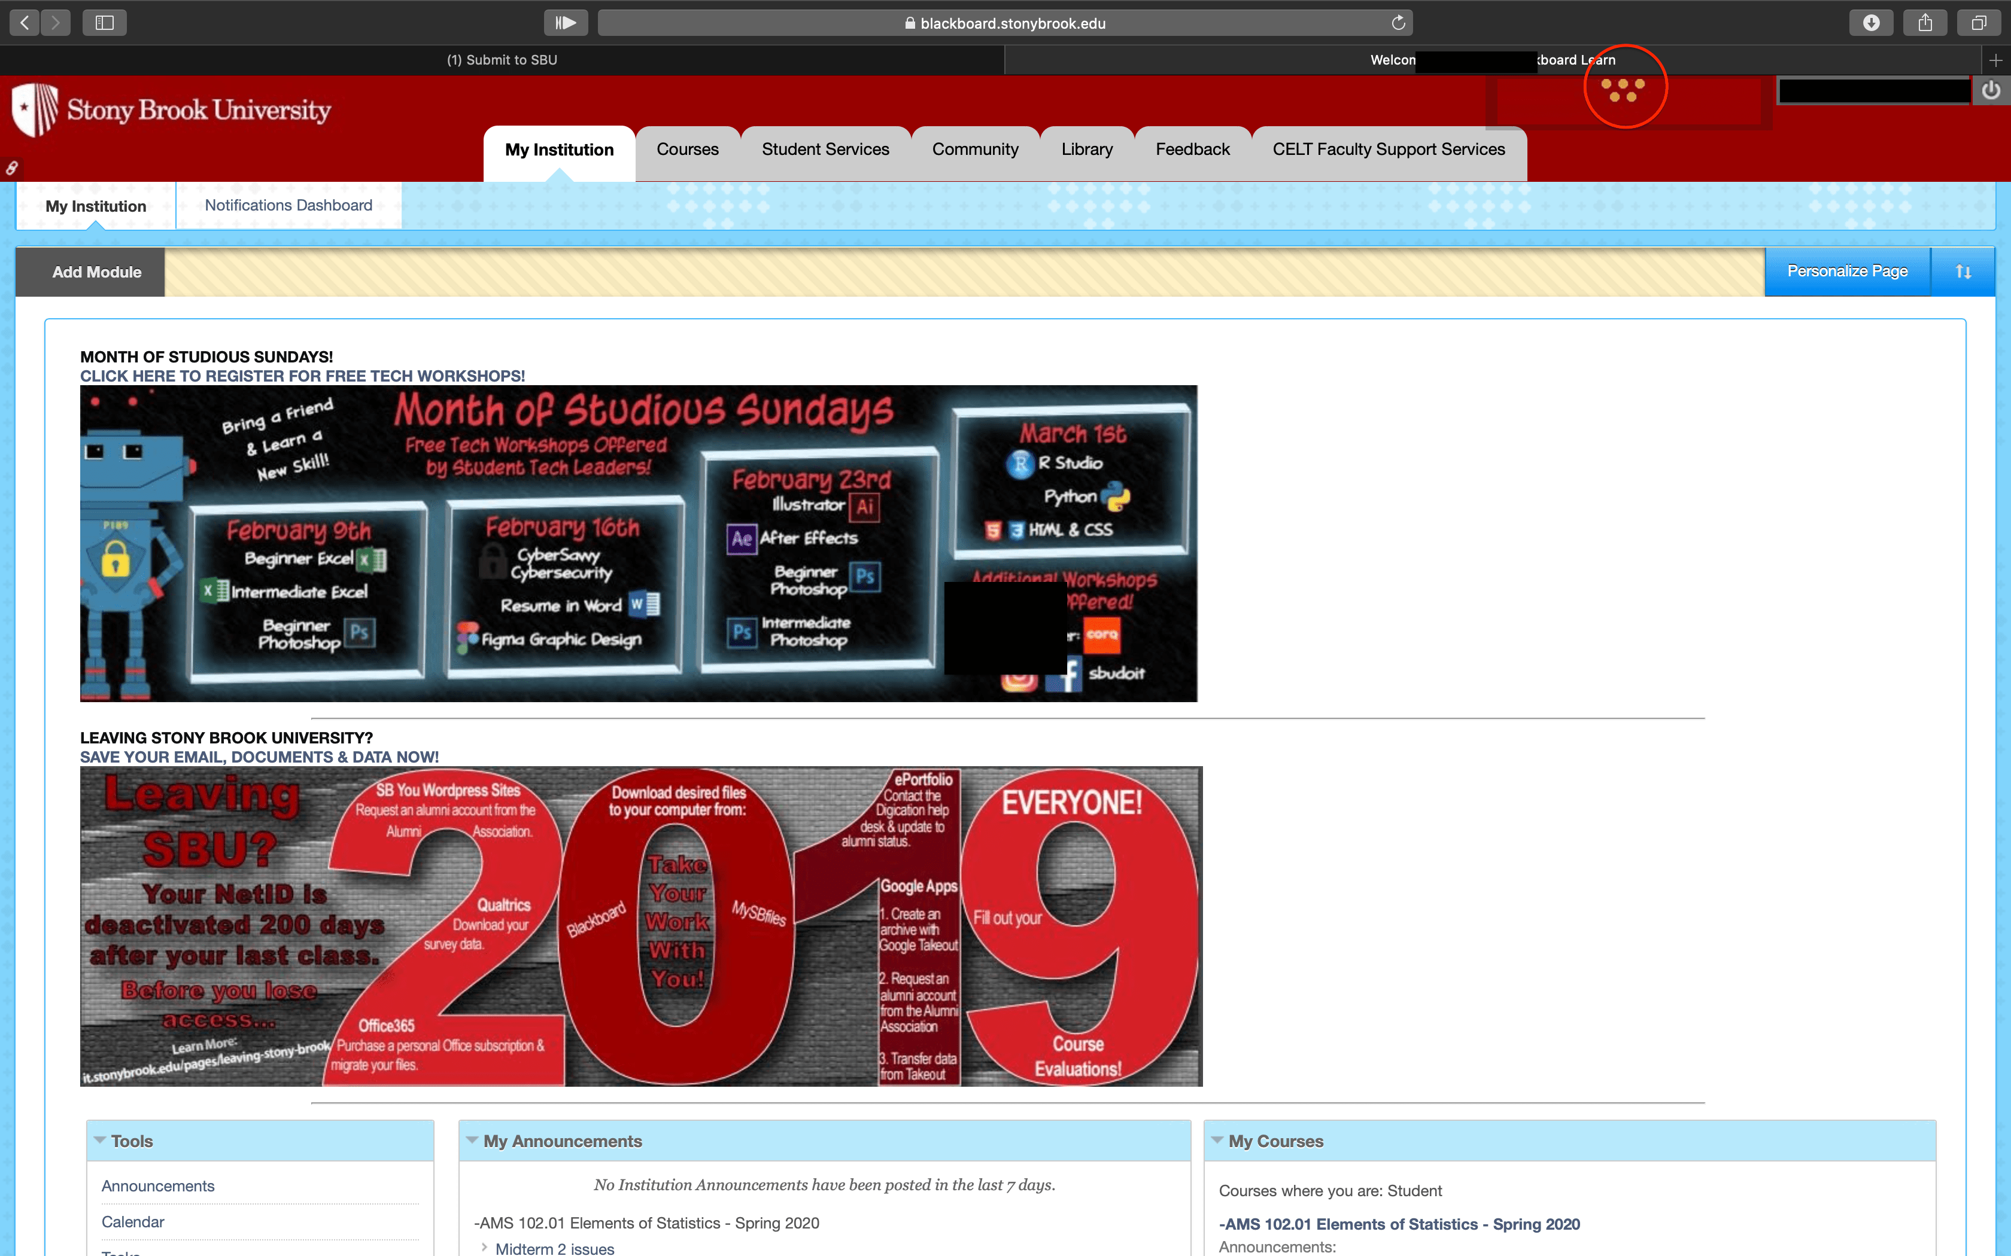Click the share icon in toolbar
Screen dimensions: 2011x1256
coord(1925,23)
